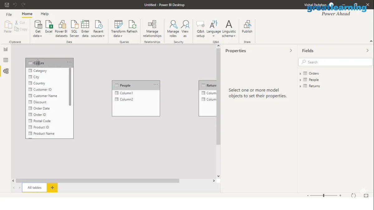Click the zoom in plus button
The height and width of the screenshot is (210, 374).
(x=340, y=195)
